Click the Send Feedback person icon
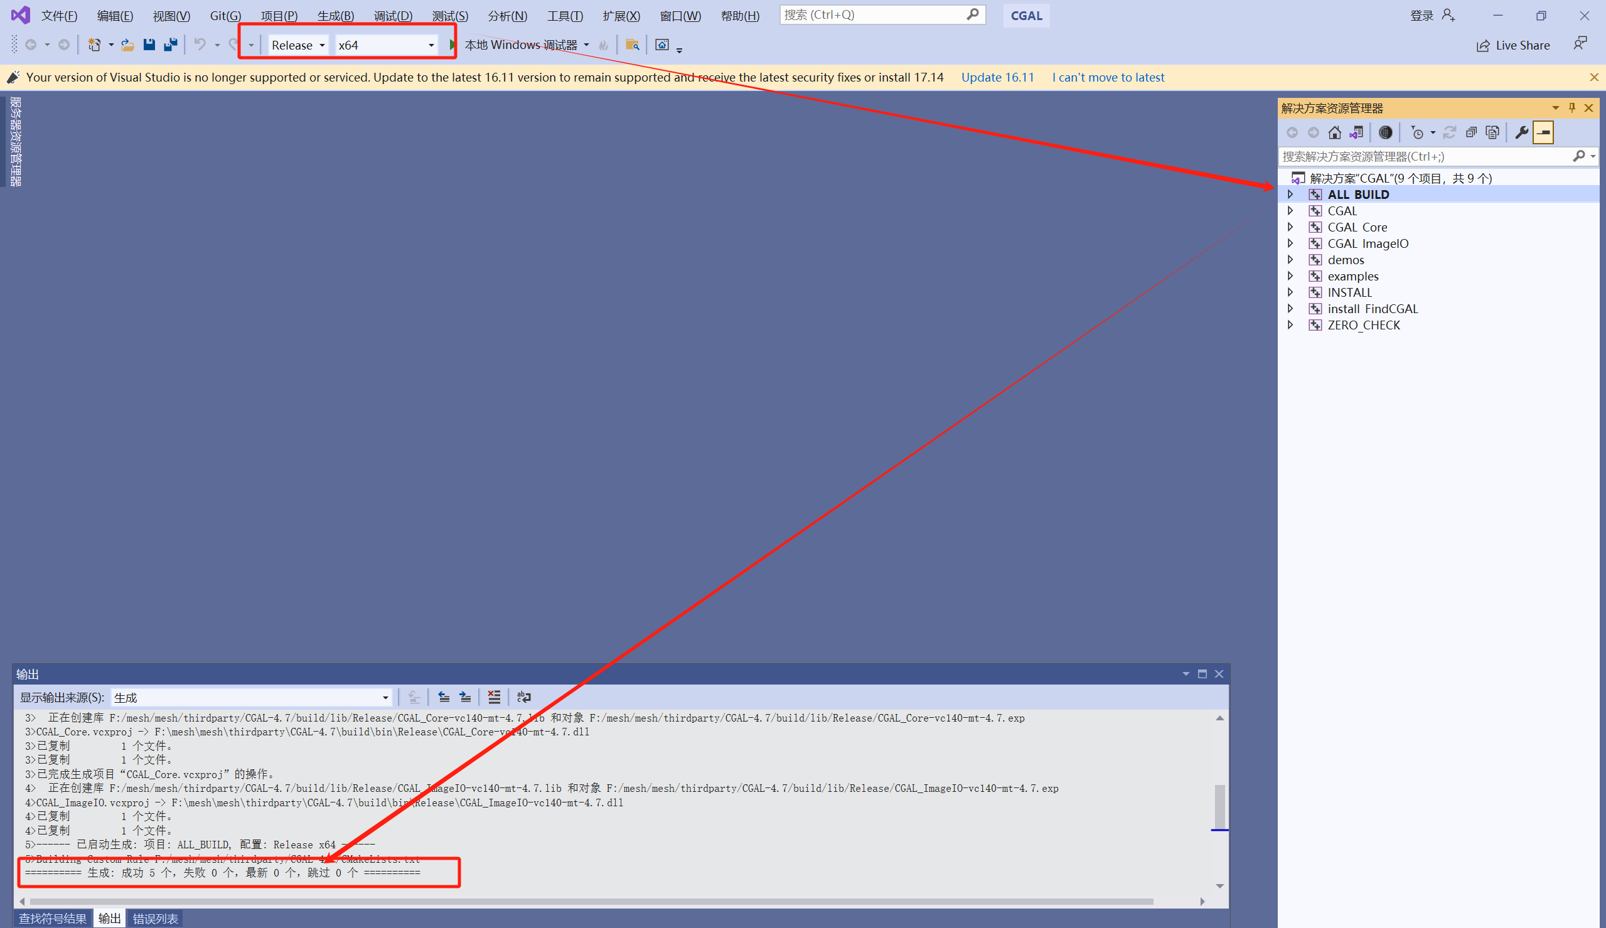 [x=1580, y=44]
